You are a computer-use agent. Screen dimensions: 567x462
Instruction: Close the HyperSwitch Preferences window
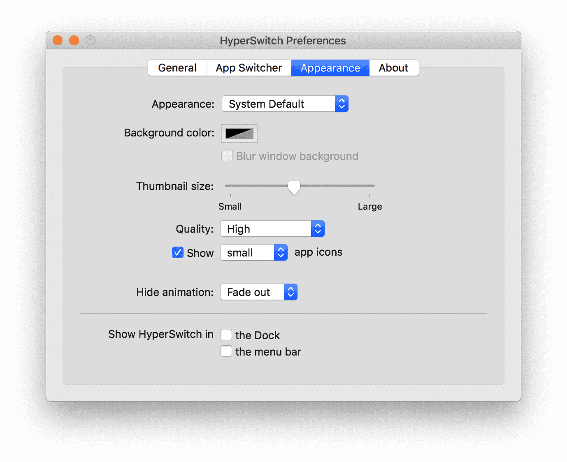coord(58,40)
